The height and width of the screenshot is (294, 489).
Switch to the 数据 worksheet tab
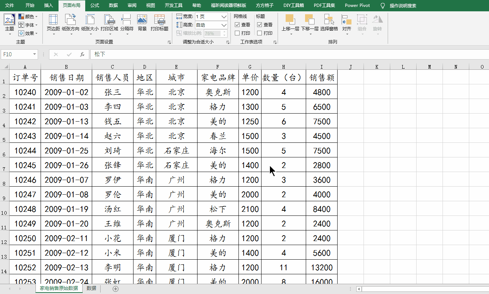[91, 288]
